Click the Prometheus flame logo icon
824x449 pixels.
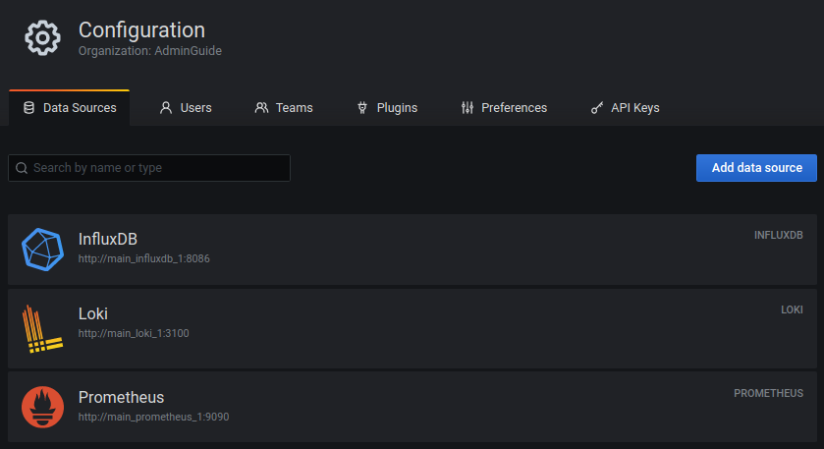point(42,407)
